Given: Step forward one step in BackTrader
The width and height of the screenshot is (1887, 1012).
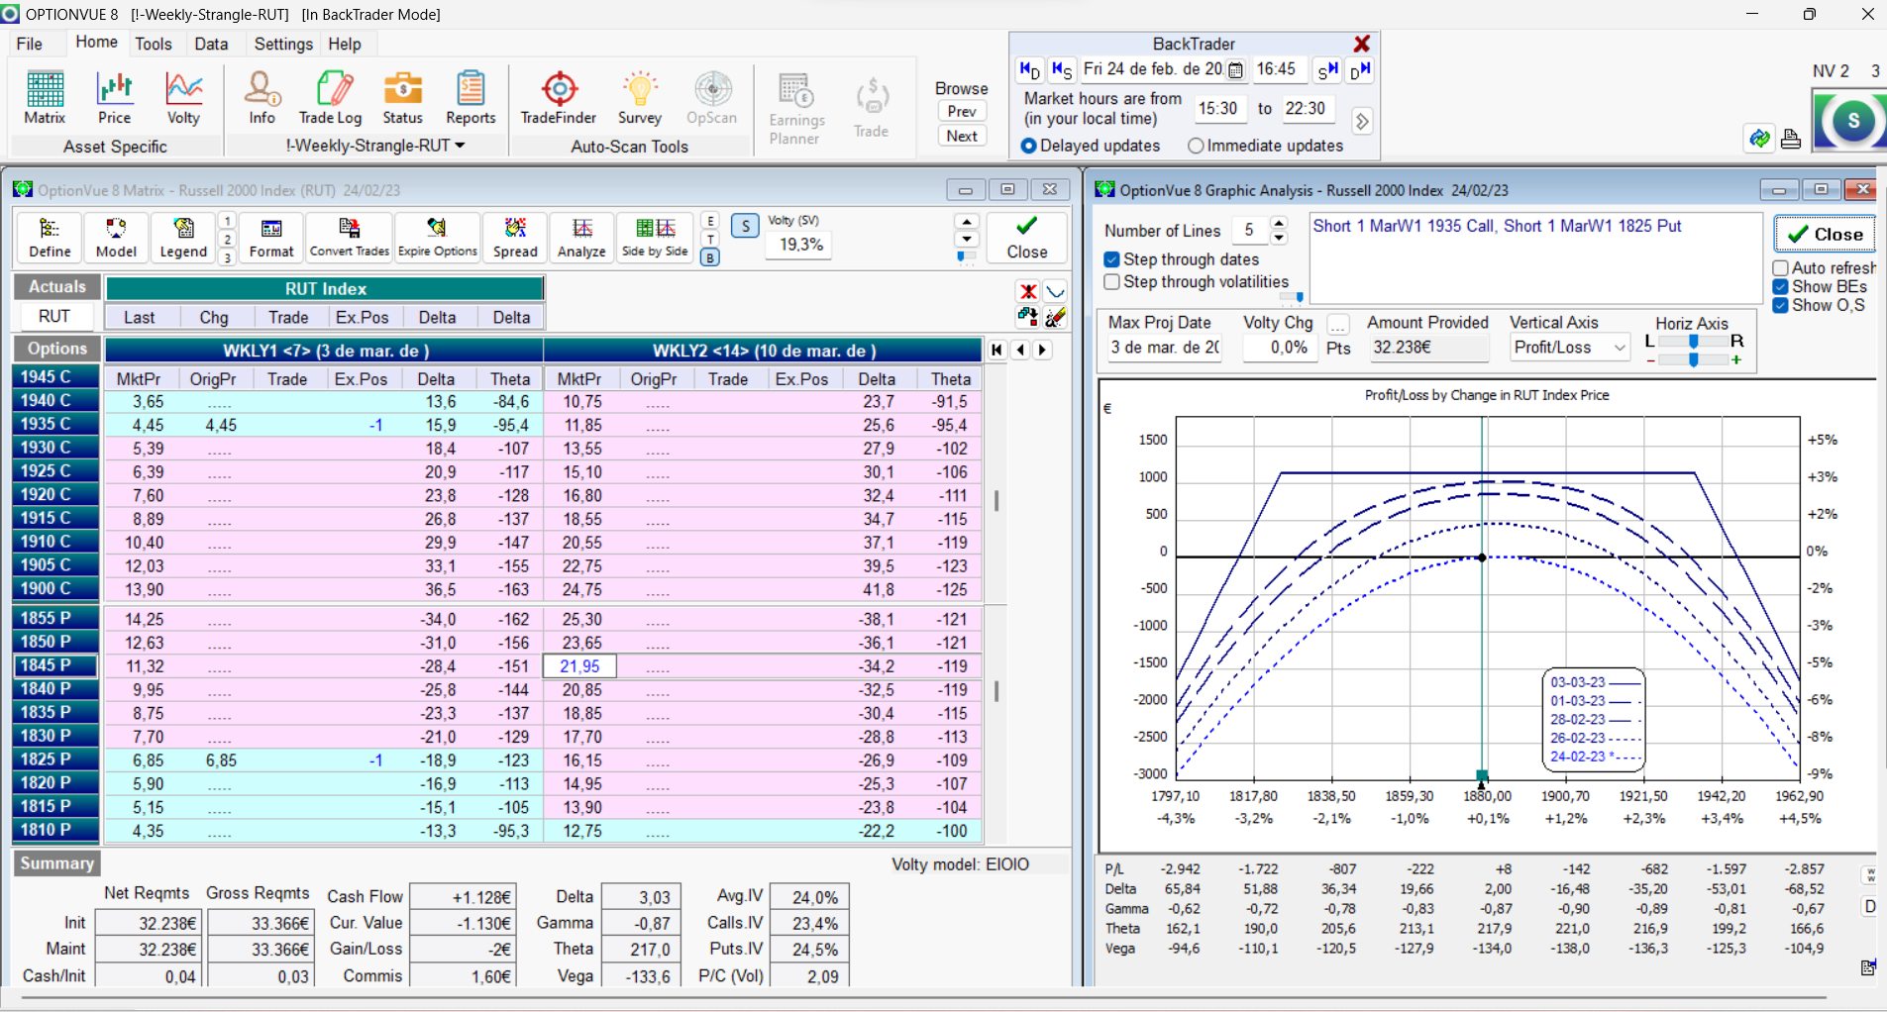Looking at the screenshot, I should click(x=1327, y=70).
